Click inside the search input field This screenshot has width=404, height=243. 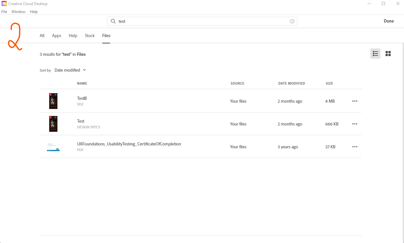190,21
